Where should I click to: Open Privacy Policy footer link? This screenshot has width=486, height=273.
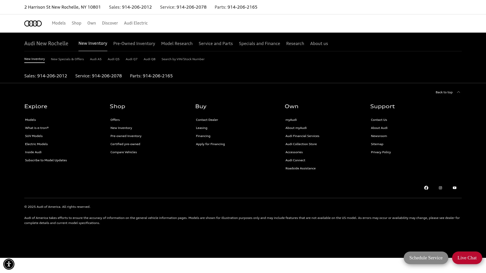click(381, 152)
